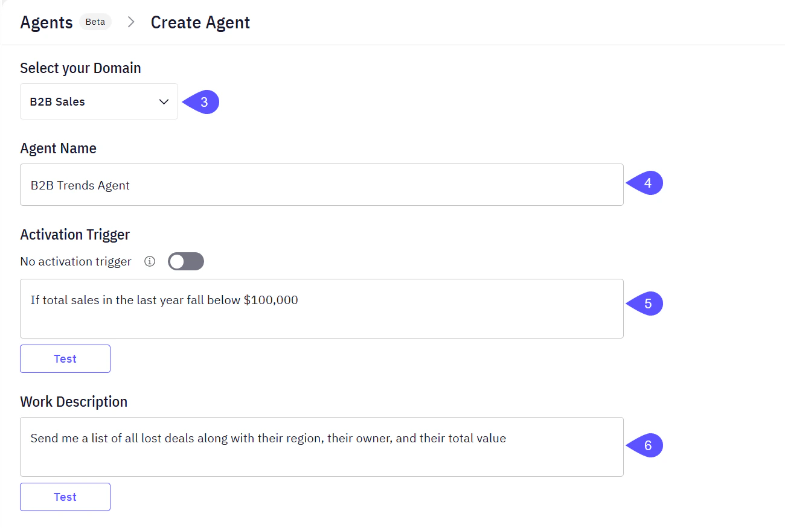The width and height of the screenshot is (785, 528).
Task: Enable the activation trigger toggle switch
Action: [185, 261]
